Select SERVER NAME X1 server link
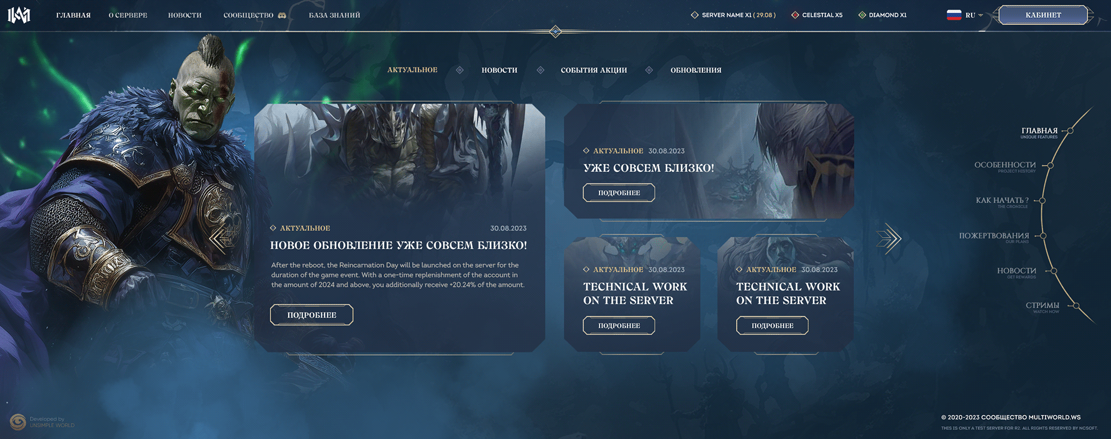Screen dimensions: 1111x439 [x=738, y=15]
